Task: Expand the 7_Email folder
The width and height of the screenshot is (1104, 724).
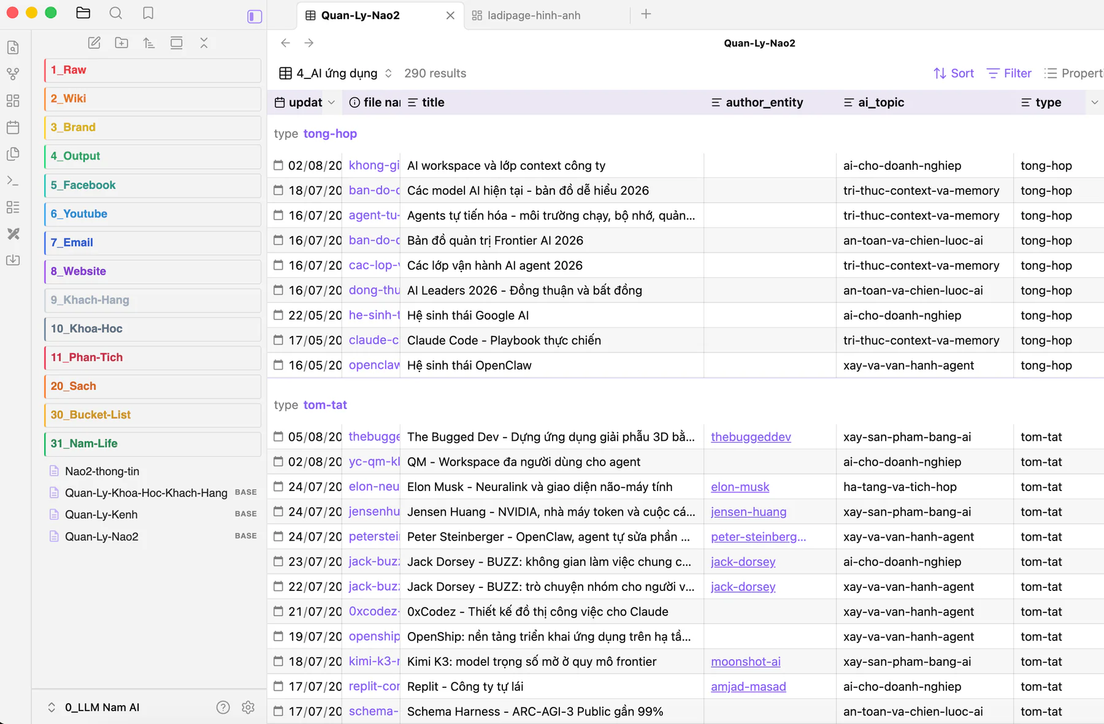Action: point(153,243)
